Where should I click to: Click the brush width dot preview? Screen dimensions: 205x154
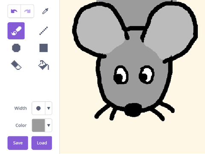[x=38, y=108]
